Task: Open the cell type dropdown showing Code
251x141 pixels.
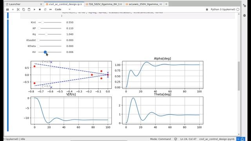Action: click(62, 9)
